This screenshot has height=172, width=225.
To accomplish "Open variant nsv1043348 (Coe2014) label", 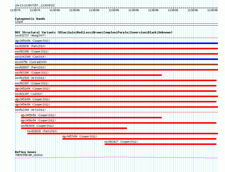I will pyautogui.click(x=30, y=57).
